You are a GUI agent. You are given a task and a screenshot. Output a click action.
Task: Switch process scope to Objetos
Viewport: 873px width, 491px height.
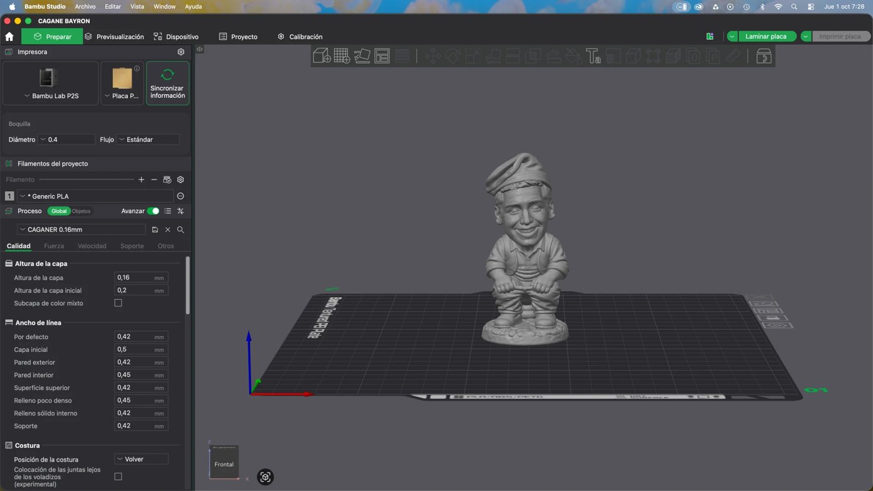tap(81, 211)
